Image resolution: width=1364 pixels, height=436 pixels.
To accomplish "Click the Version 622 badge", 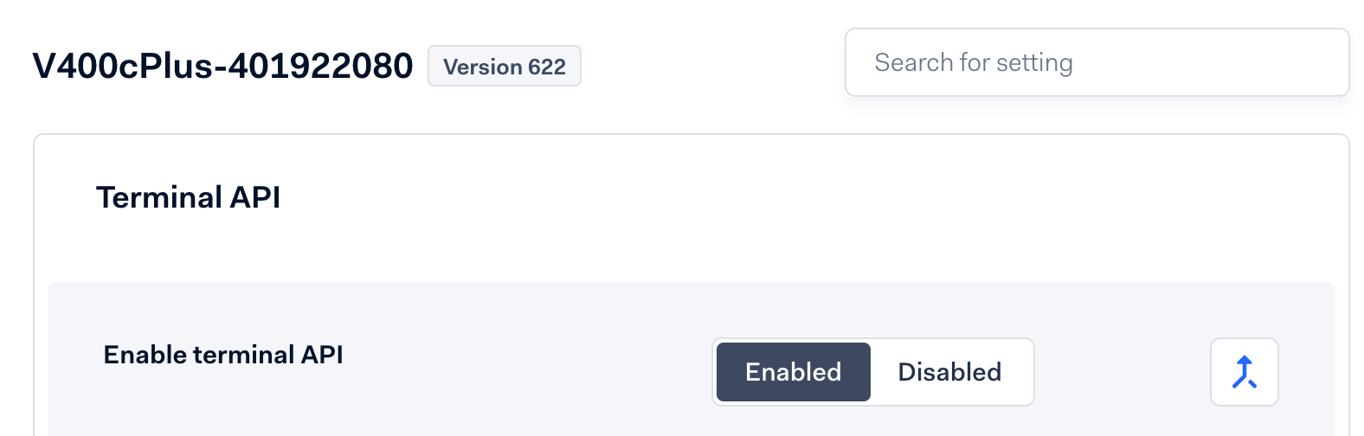I will 505,67.
